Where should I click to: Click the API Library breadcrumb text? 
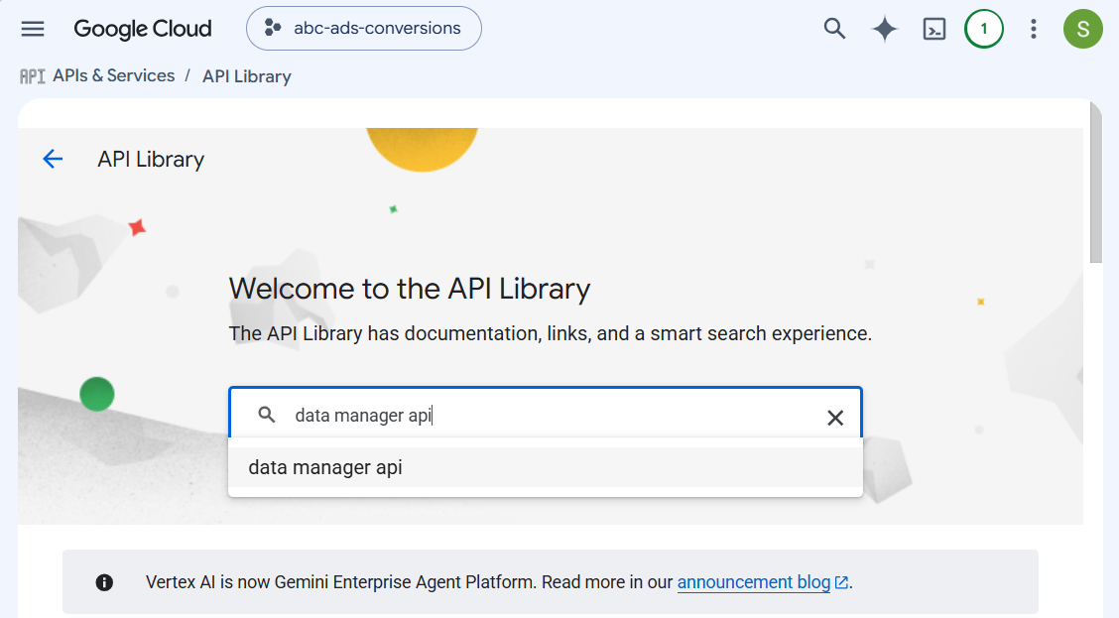tap(247, 76)
